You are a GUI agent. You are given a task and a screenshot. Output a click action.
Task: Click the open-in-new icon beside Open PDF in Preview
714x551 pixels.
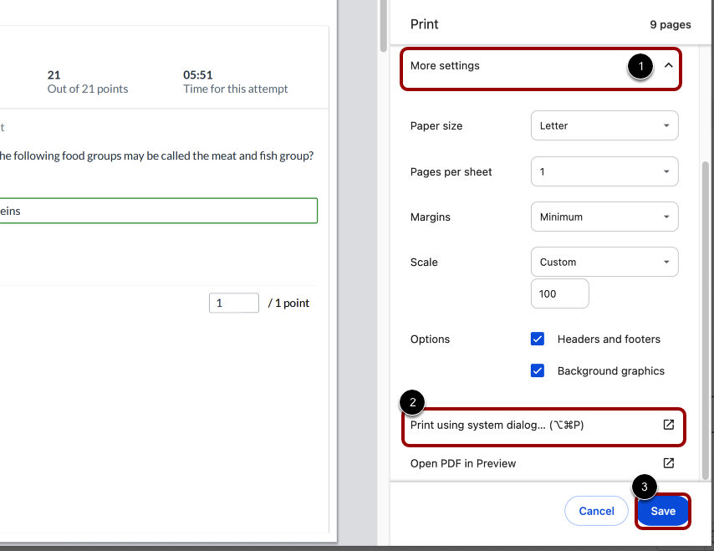[x=668, y=462]
